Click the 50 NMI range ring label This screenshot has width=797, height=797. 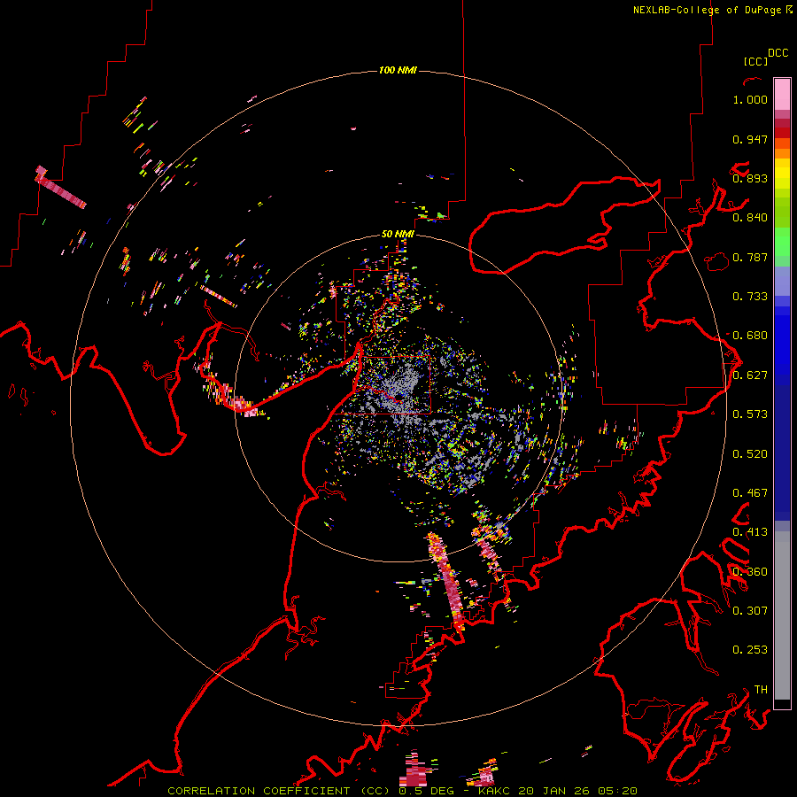pyautogui.click(x=398, y=234)
